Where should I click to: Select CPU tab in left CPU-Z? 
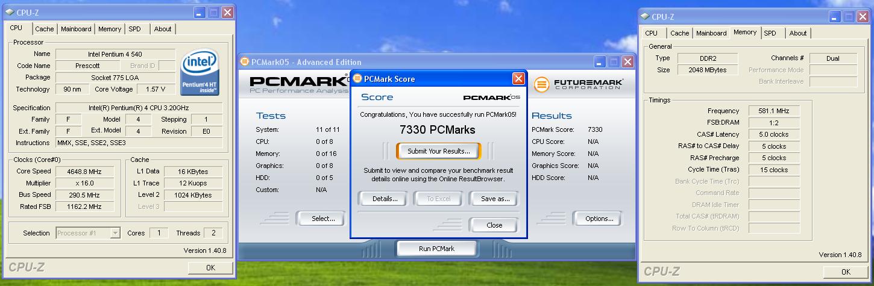coord(16,28)
